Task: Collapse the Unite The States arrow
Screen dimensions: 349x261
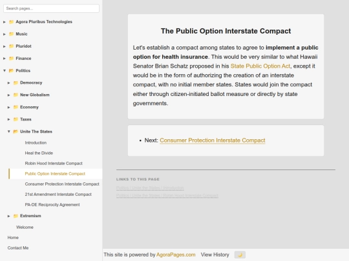Action: click(8, 131)
